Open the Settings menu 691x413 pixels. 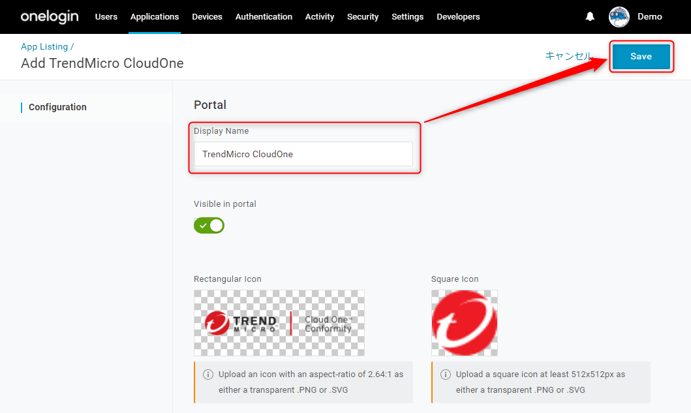[x=407, y=17]
